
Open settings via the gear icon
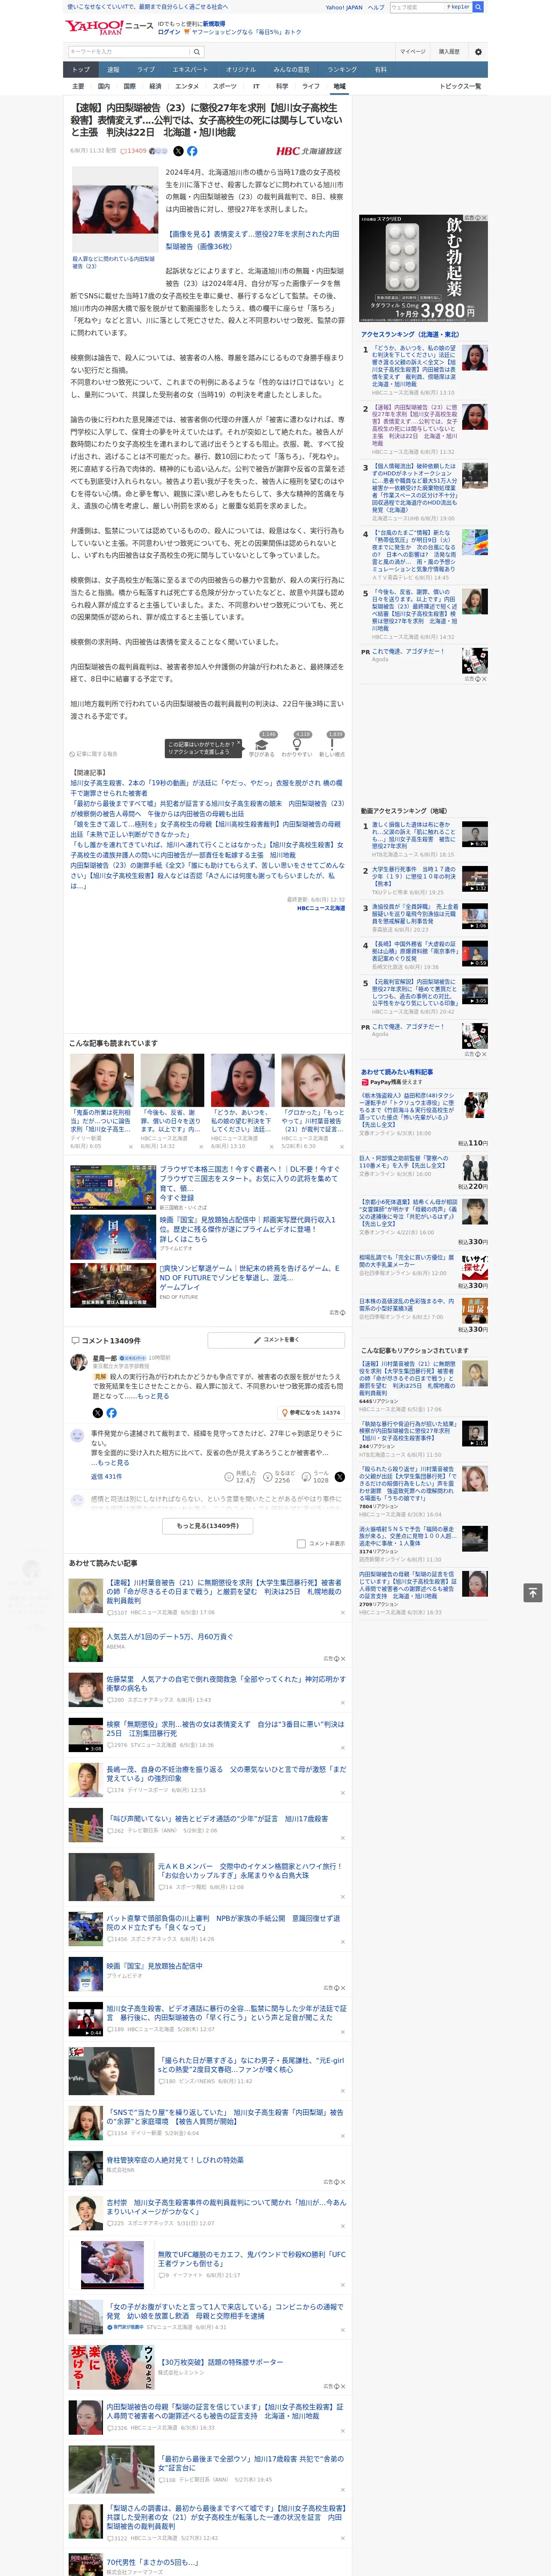(478, 52)
